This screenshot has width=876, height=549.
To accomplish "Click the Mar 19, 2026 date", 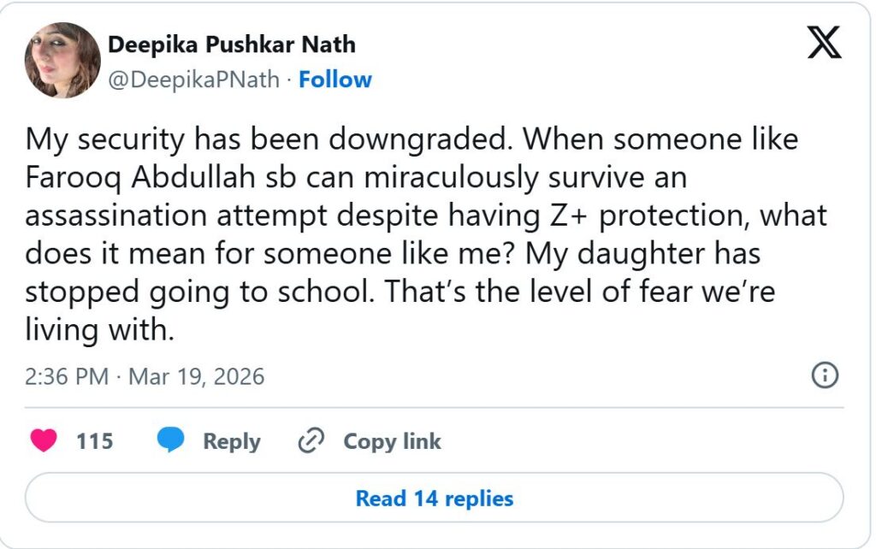I will 197,376.
